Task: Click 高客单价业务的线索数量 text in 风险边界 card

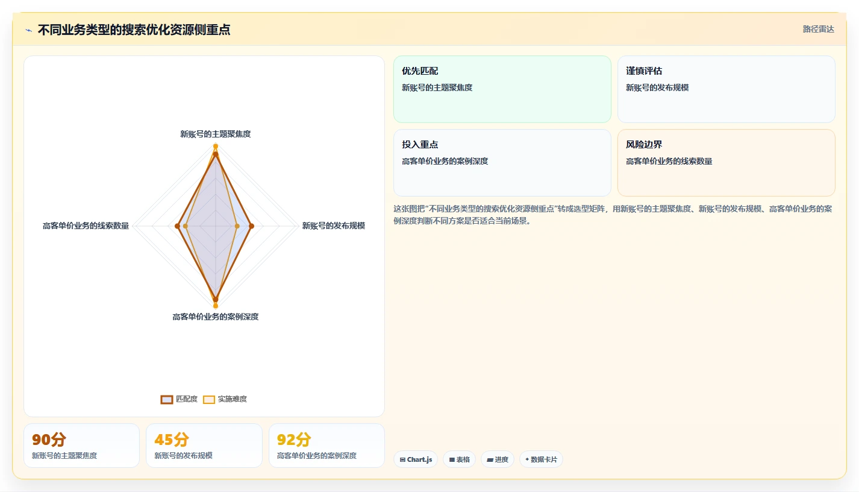Action: click(669, 161)
